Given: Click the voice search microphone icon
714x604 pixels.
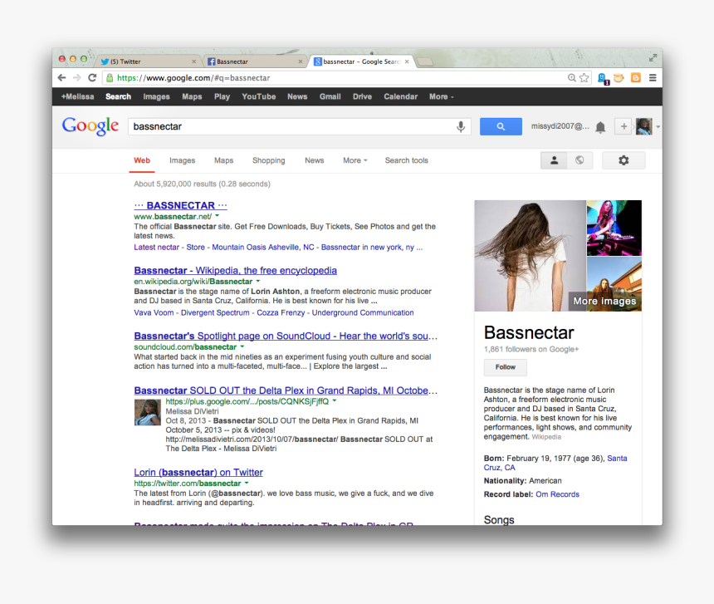Looking at the screenshot, I should (461, 126).
